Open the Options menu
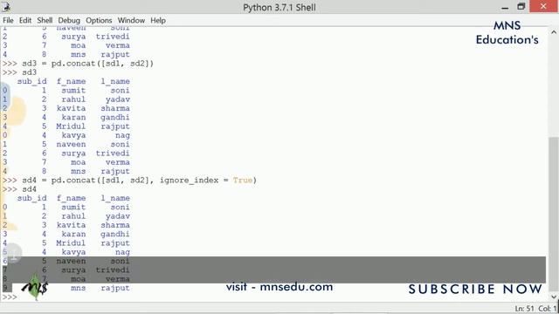The height and width of the screenshot is (314, 559). point(99,20)
